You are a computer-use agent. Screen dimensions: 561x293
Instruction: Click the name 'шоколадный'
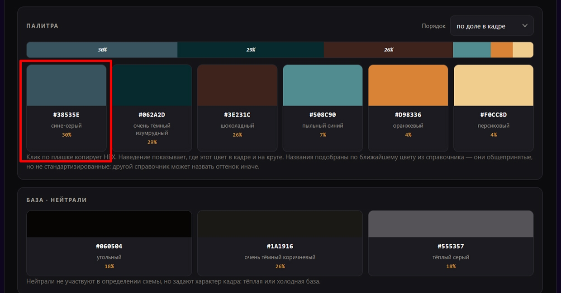click(x=238, y=126)
